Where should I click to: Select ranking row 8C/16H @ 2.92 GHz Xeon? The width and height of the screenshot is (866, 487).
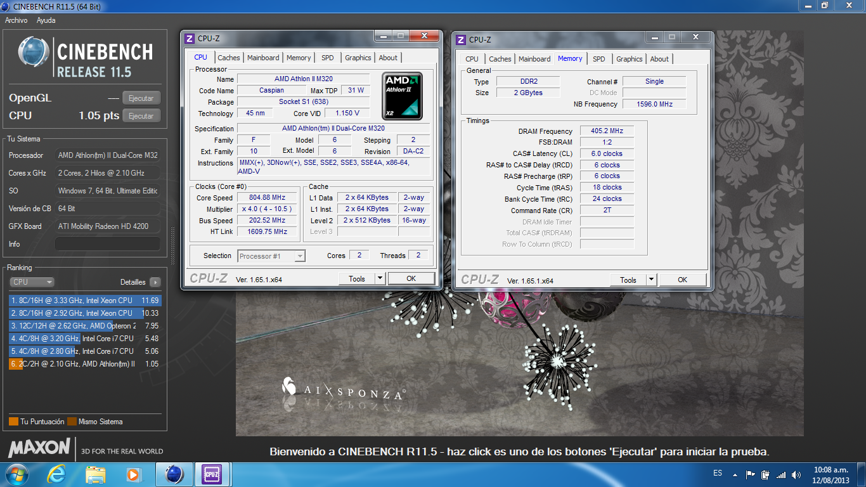85,313
